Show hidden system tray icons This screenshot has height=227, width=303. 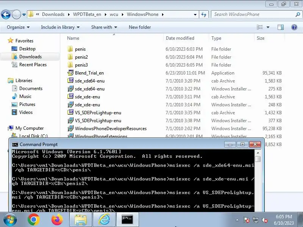[x=237, y=220]
